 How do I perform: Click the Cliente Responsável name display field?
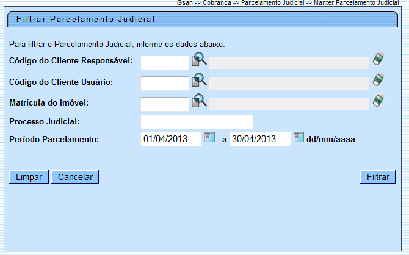tap(289, 63)
